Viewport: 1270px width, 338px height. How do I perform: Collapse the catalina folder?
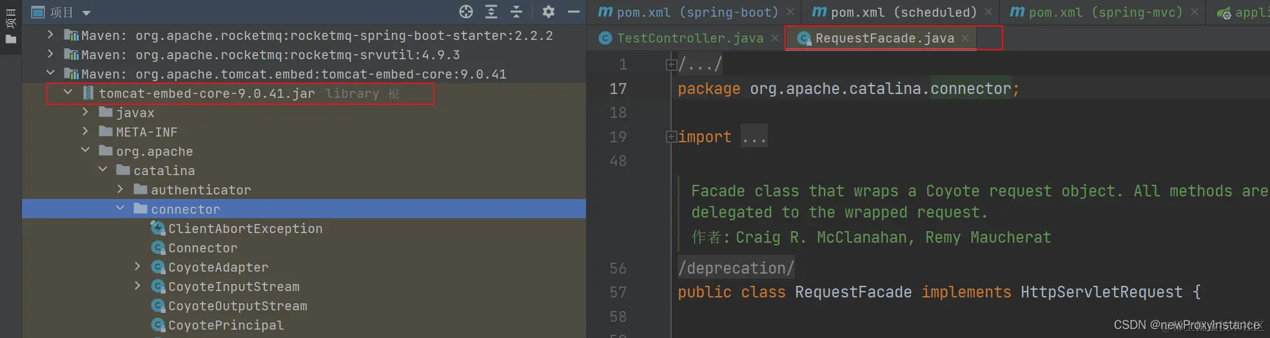pos(103,170)
